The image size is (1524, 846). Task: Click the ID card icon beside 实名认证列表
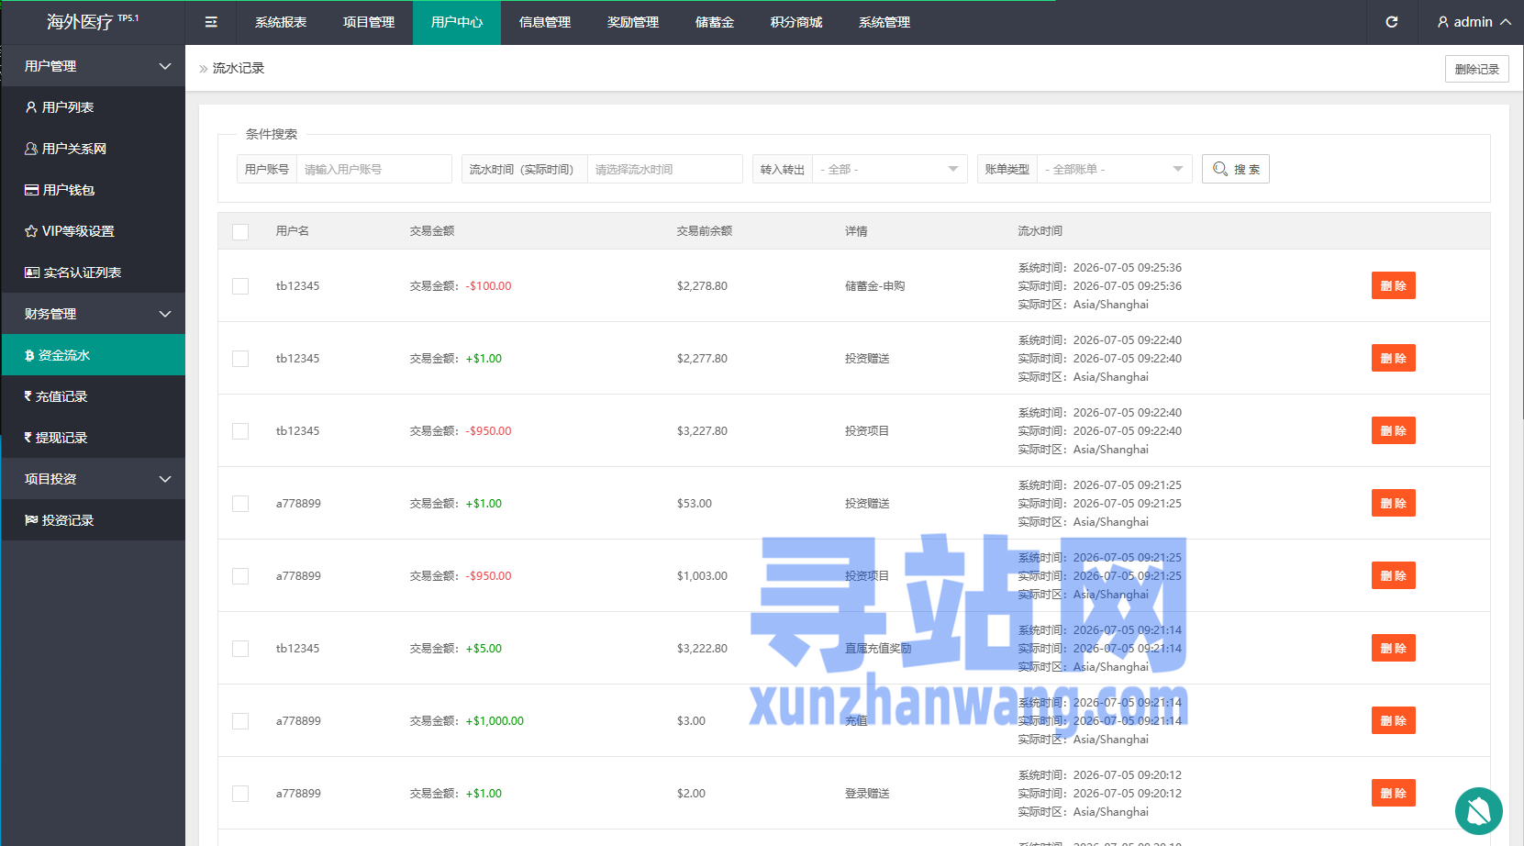click(32, 273)
